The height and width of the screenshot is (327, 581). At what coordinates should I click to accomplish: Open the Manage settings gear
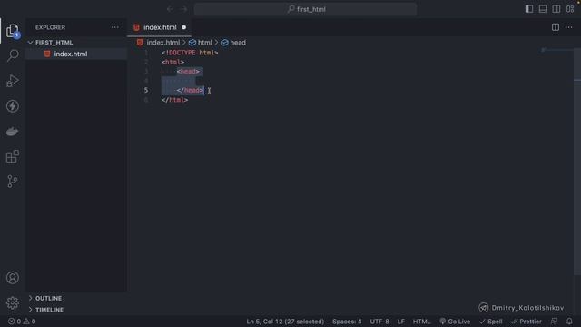12,302
